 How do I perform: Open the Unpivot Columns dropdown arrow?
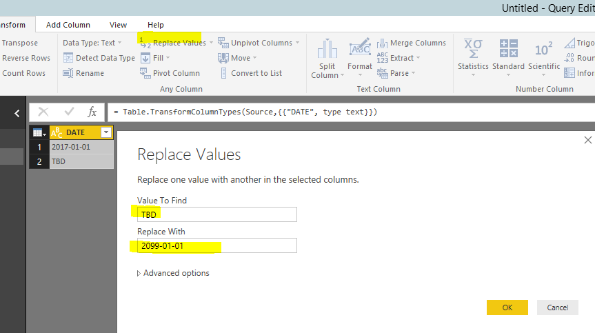[x=298, y=43]
